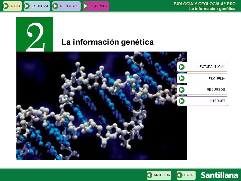Viewport: 241px width, 181px height.
Task: Open the RECURSOS tab in top bar
Action: (66, 6)
